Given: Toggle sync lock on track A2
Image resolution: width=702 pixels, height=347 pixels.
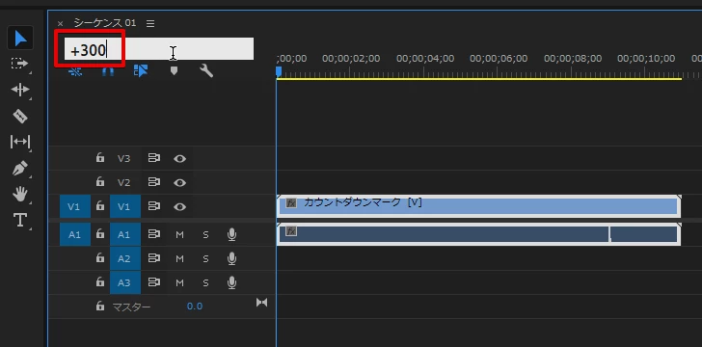Looking at the screenshot, I should [x=154, y=258].
